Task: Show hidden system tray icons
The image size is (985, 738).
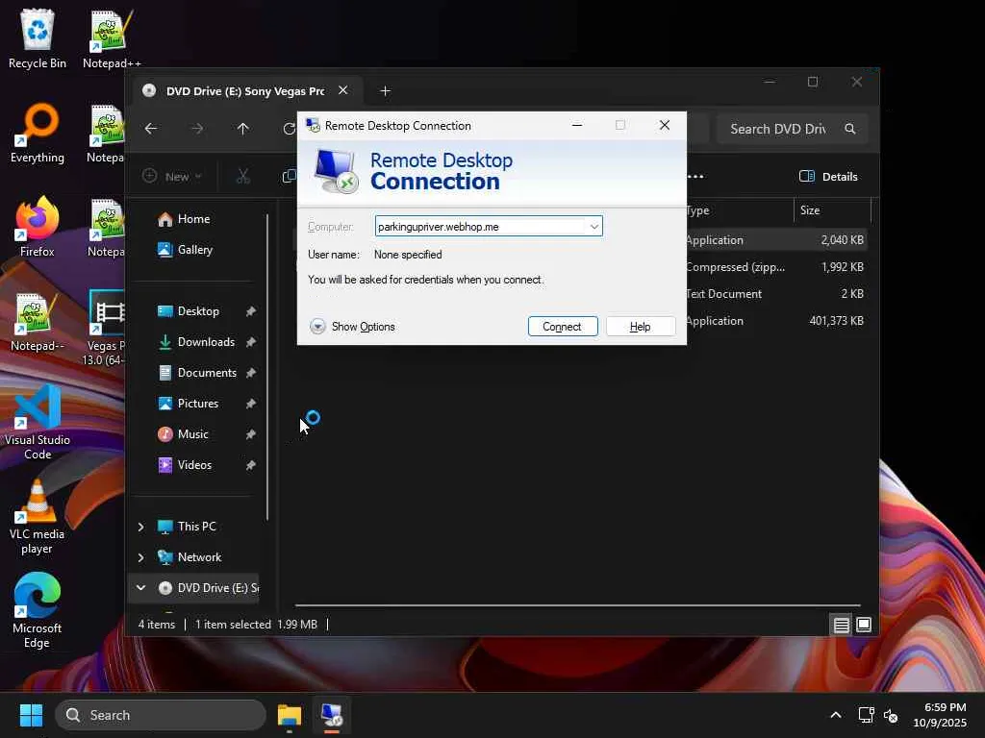Action: coord(836,715)
